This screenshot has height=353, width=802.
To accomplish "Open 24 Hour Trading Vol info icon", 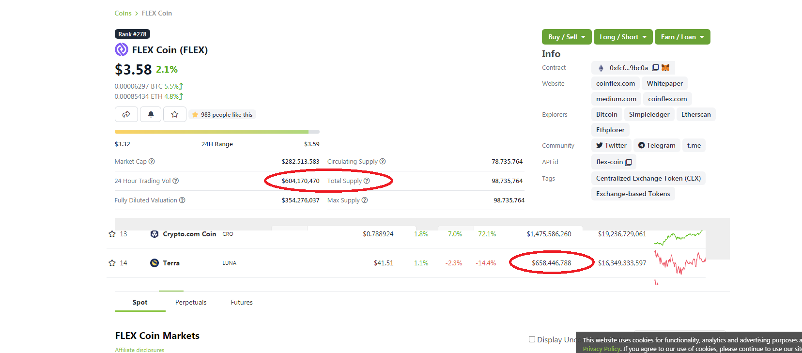I will pyautogui.click(x=176, y=181).
